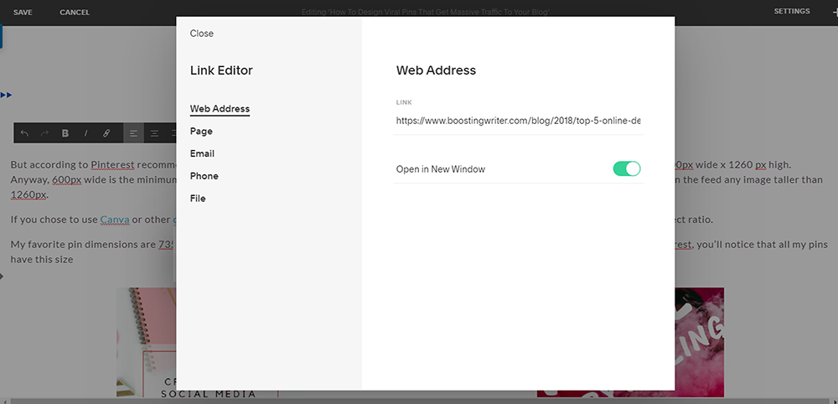Open SETTINGS in the top bar
This screenshot has height=404, width=838.
pyautogui.click(x=792, y=11)
